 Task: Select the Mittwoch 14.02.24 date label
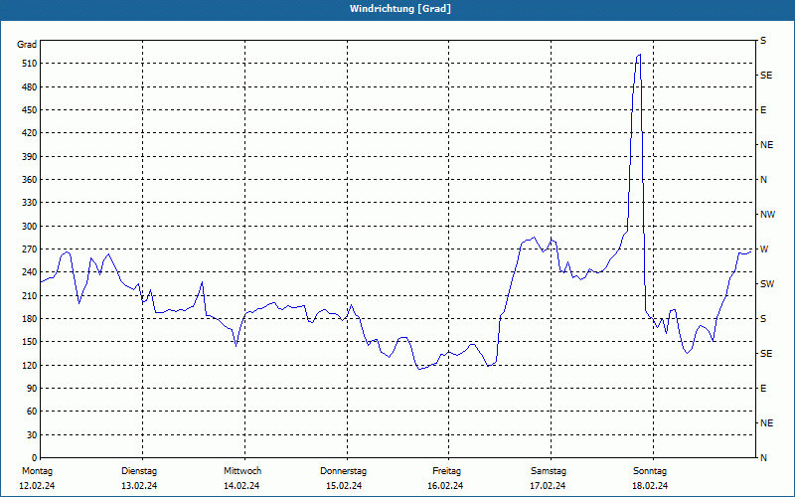tap(241, 478)
